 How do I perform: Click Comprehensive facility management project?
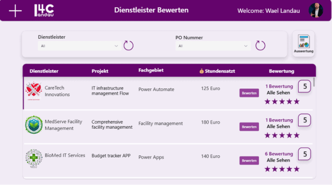click(112, 125)
